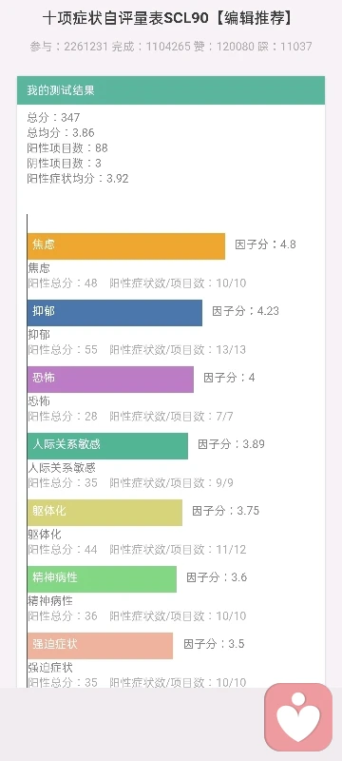Click the 因子分：4.8 label
The image size is (342, 761).
265,244
